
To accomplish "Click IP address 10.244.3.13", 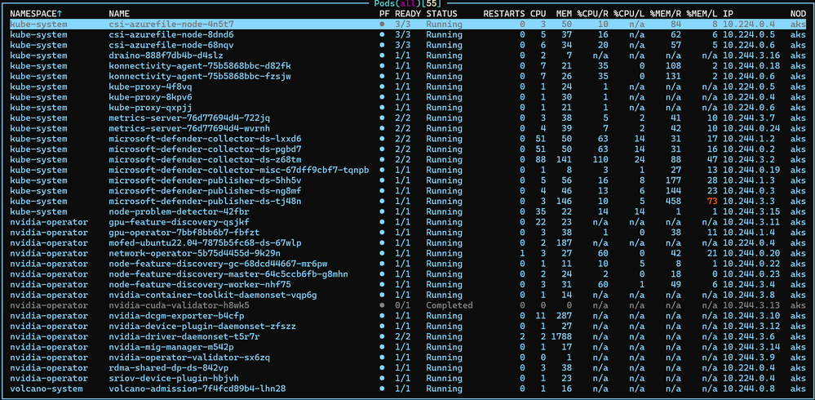I will coord(751,304).
